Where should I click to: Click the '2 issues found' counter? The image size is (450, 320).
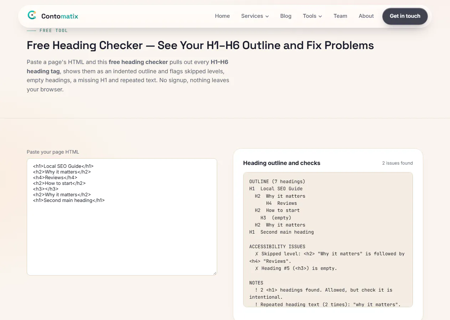[398, 163]
